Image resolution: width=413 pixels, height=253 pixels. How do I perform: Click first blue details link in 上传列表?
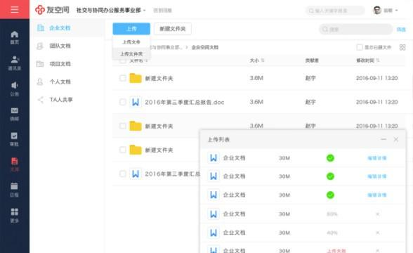(x=377, y=158)
